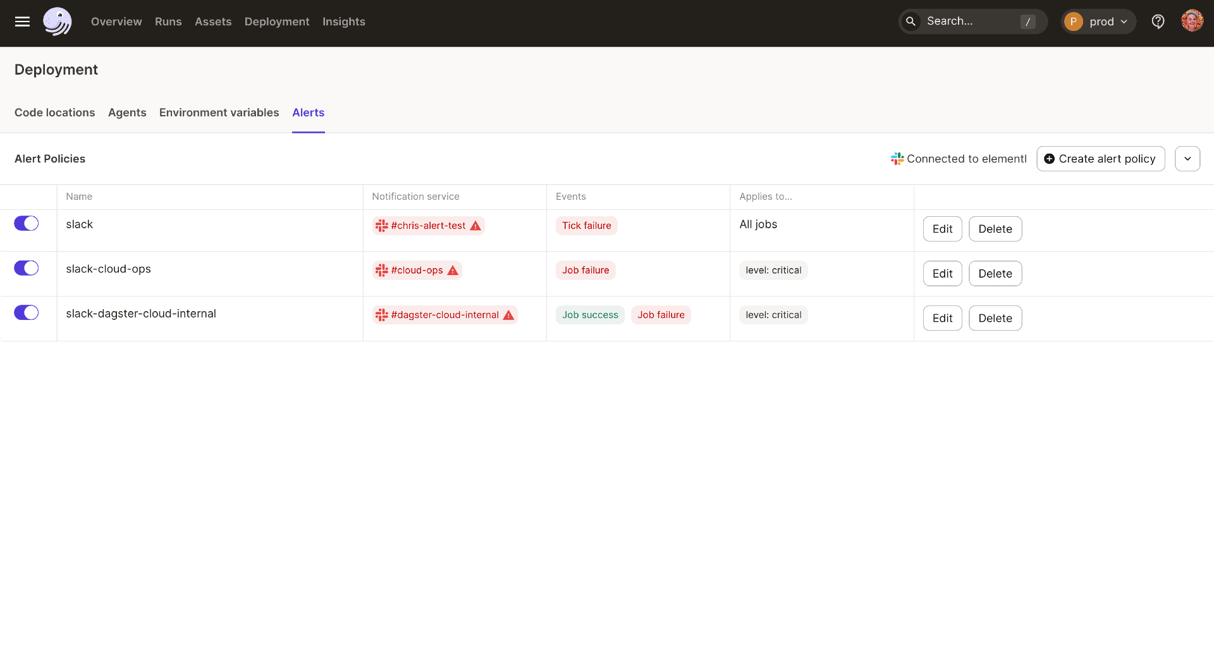The width and height of the screenshot is (1214, 645).
Task: Disable the slack-dagster-cloud-internal alert
Action: [x=26, y=312]
